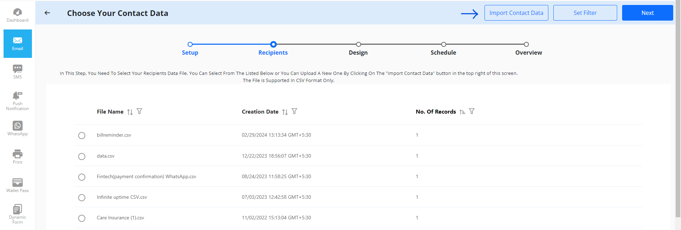681x230 pixels.
Task: Select the Fintech WhatsApp.csv radio button
Action: pos(82,177)
